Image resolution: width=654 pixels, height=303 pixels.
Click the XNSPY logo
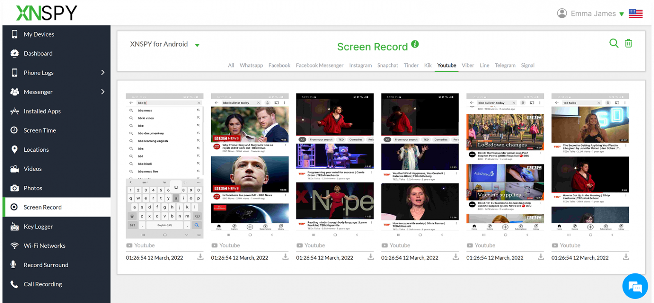coord(46,13)
